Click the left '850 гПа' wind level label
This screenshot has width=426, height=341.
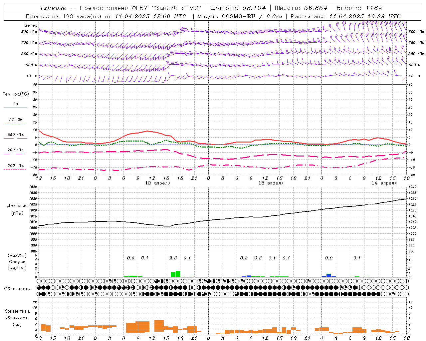pyautogui.click(x=29, y=54)
